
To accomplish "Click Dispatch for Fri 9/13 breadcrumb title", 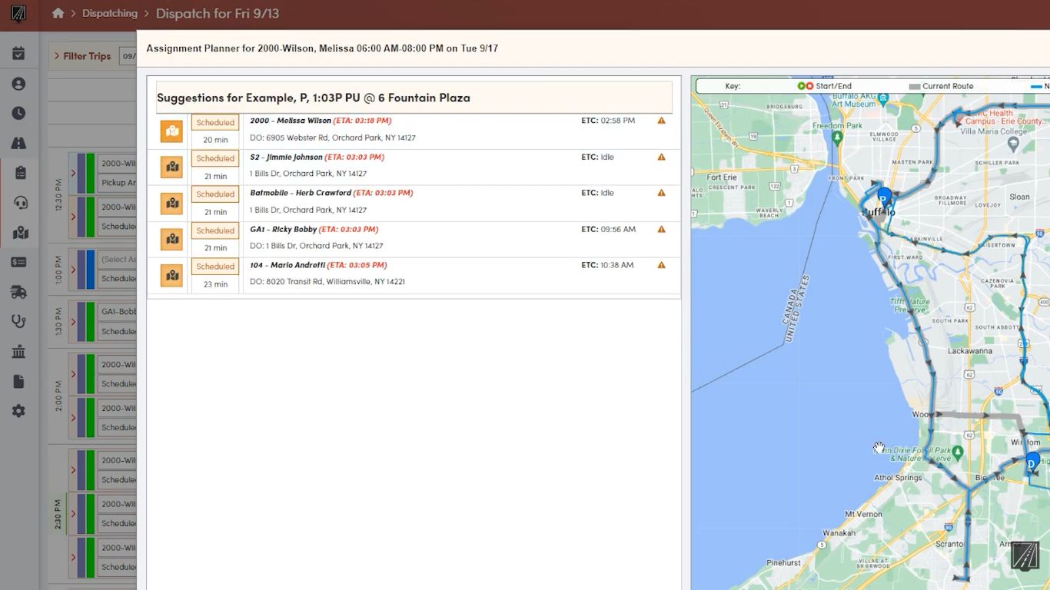I will pos(218,14).
